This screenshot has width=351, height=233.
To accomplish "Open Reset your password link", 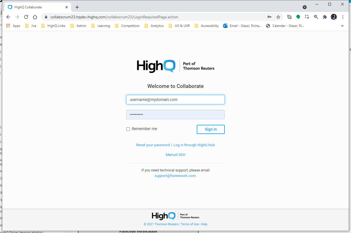I will [x=153, y=145].
